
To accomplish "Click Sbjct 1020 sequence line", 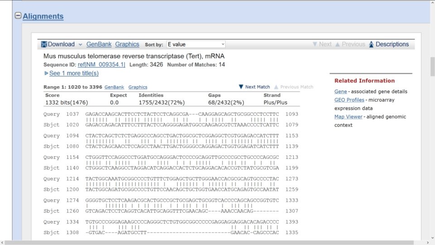I will click(171, 125).
